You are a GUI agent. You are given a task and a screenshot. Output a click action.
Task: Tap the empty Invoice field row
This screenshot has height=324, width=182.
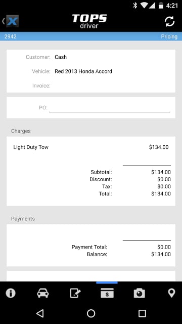click(x=91, y=86)
